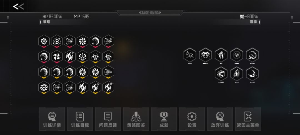
Task: Choose the dotted circle claw potential icon
Action: tap(237, 55)
